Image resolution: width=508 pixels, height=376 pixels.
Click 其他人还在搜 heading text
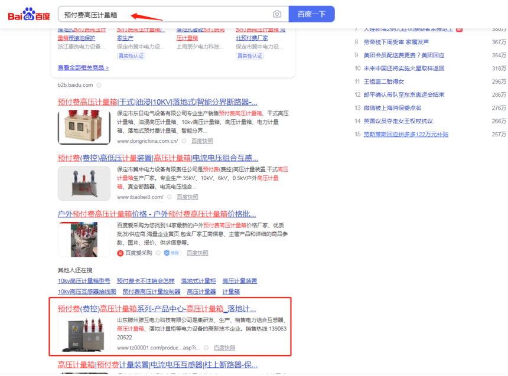coord(75,270)
